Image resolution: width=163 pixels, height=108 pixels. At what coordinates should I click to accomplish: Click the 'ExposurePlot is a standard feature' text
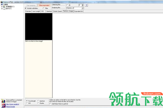(14, 101)
